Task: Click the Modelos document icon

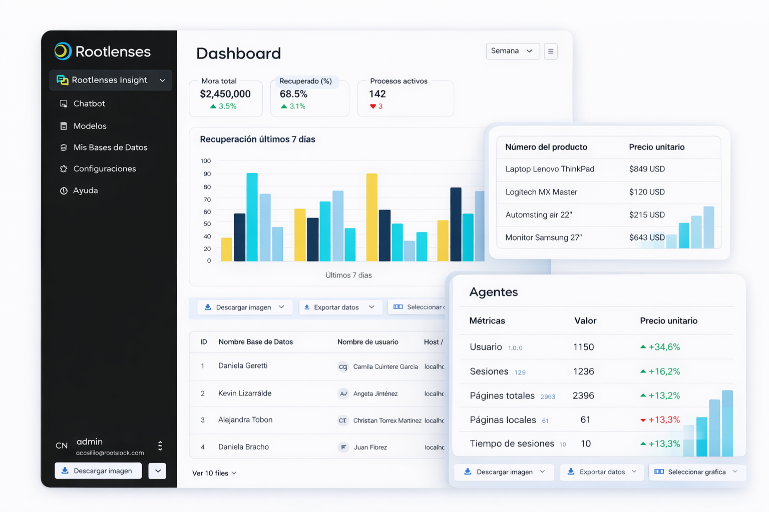Action: 64,126
